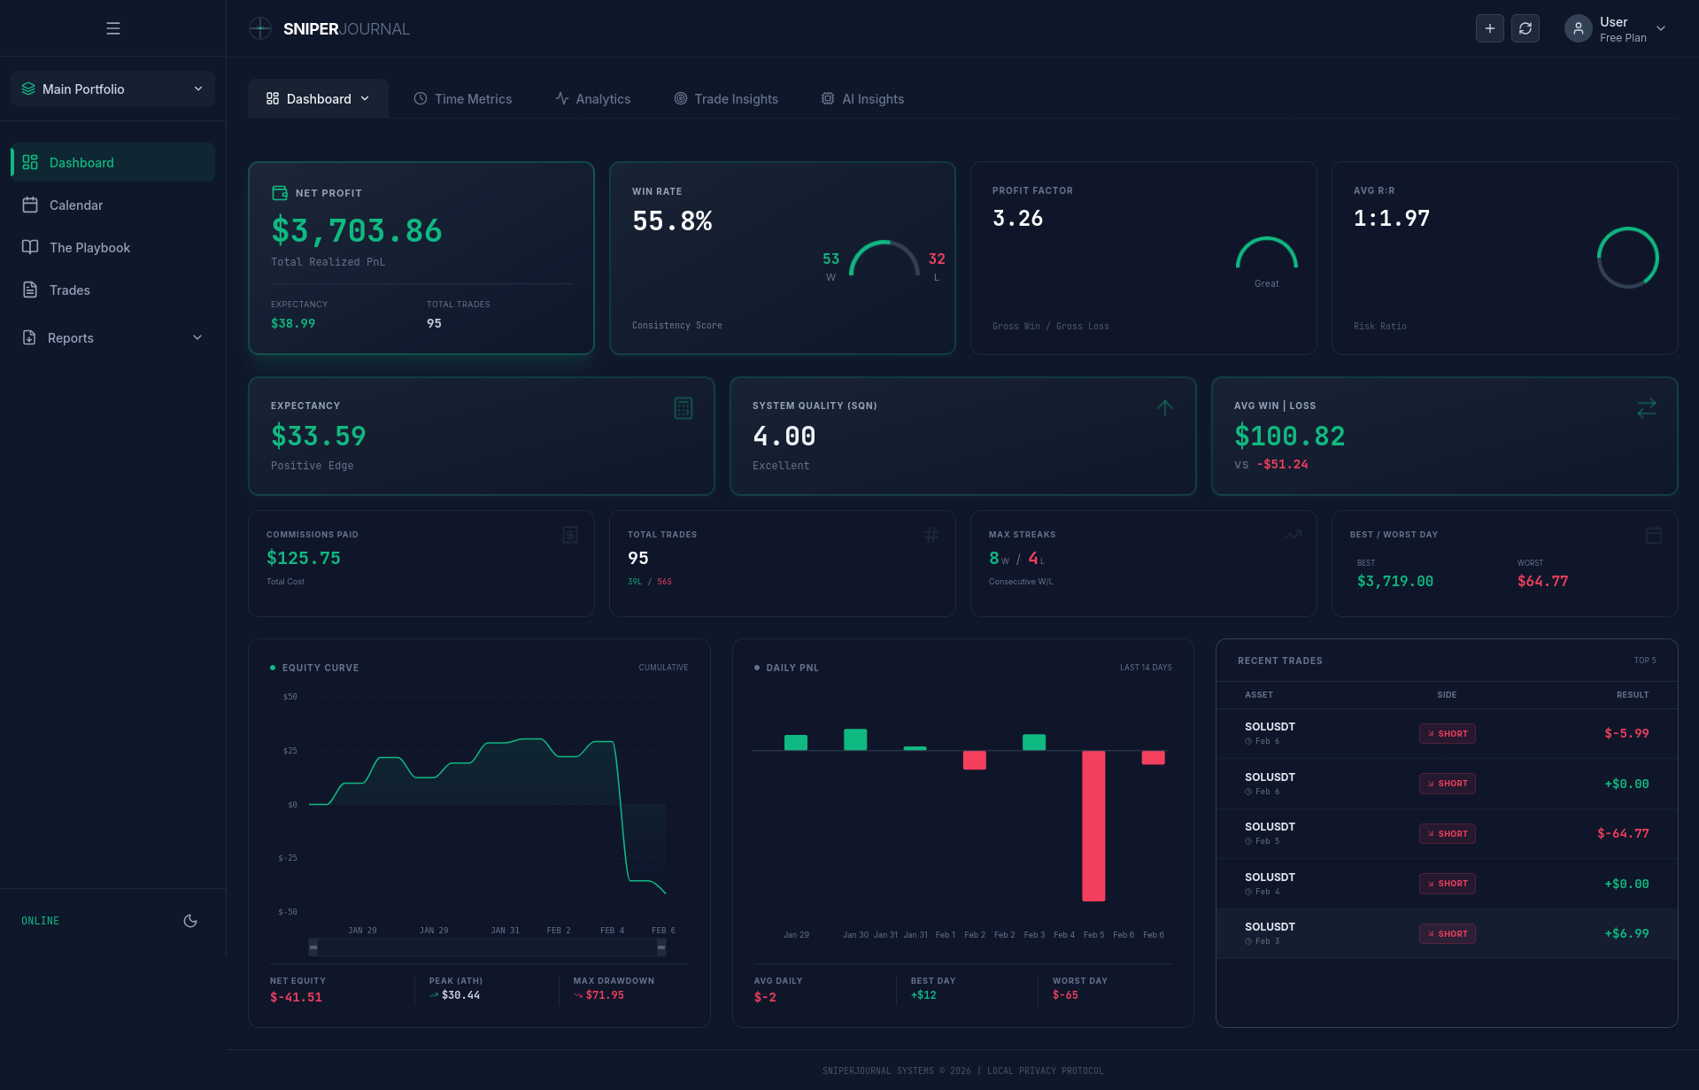This screenshot has width=1699, height=1090.
Task: Click the Calendar sidebar icon
Action: 30,205
